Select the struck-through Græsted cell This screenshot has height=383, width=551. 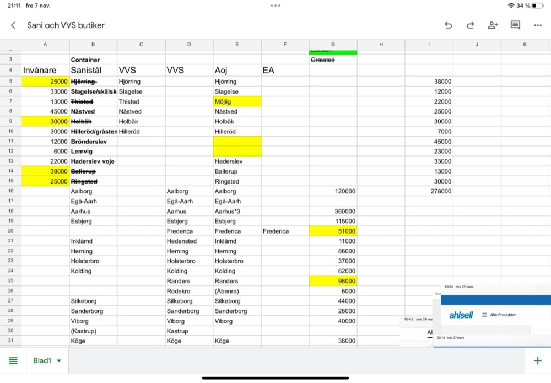tap(333, 60)
